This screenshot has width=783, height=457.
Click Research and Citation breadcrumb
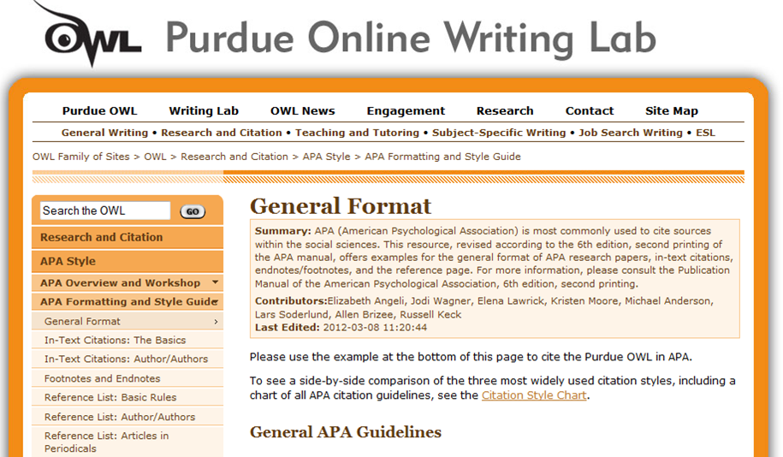234,157
